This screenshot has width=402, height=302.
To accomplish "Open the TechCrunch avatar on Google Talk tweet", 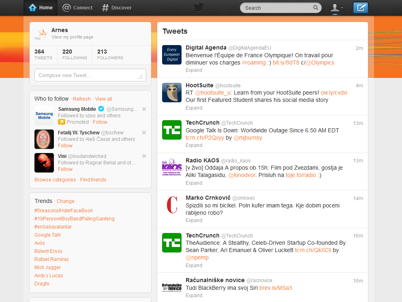I will pyautogui.click(x=172, y=130).
